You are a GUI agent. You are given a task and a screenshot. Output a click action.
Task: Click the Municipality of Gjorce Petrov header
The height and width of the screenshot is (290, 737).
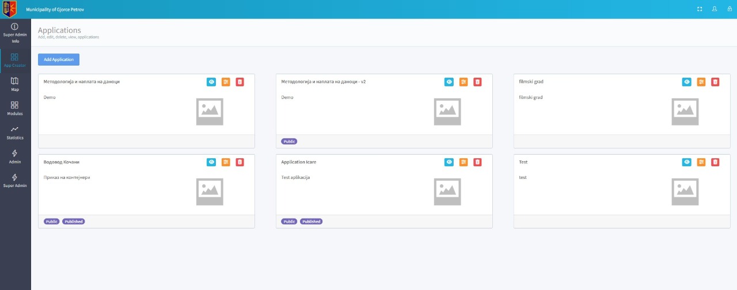click(x=55, y=10)
